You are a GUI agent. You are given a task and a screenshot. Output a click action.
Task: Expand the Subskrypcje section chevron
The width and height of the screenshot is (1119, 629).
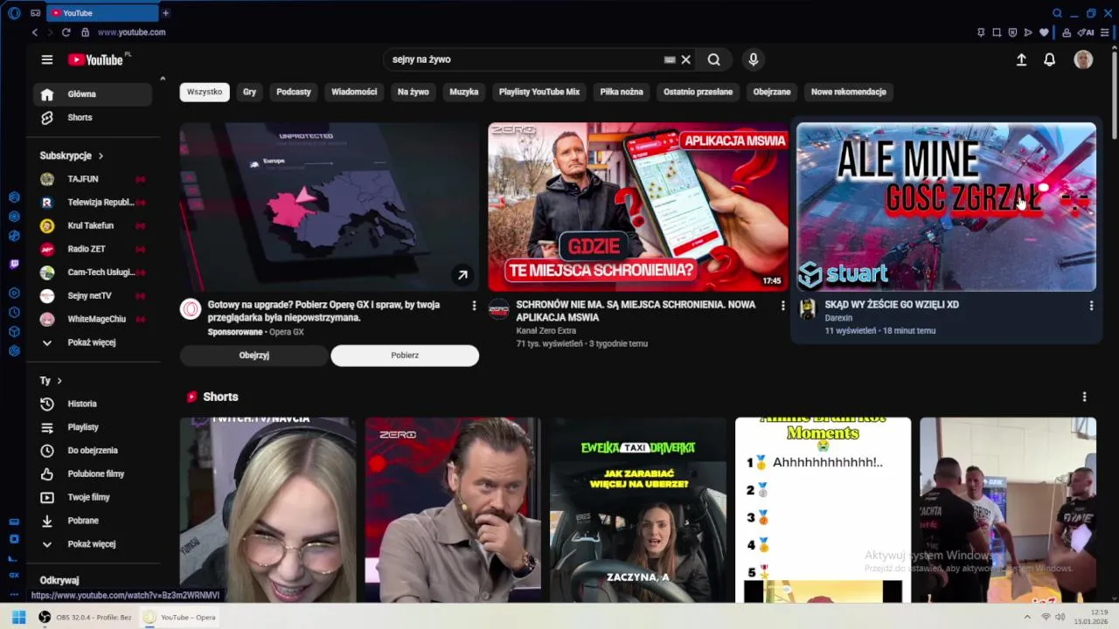101,156
